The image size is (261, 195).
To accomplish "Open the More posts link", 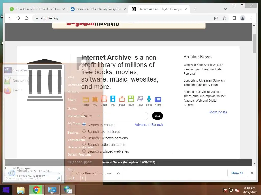I will click(x=218, y=112).
